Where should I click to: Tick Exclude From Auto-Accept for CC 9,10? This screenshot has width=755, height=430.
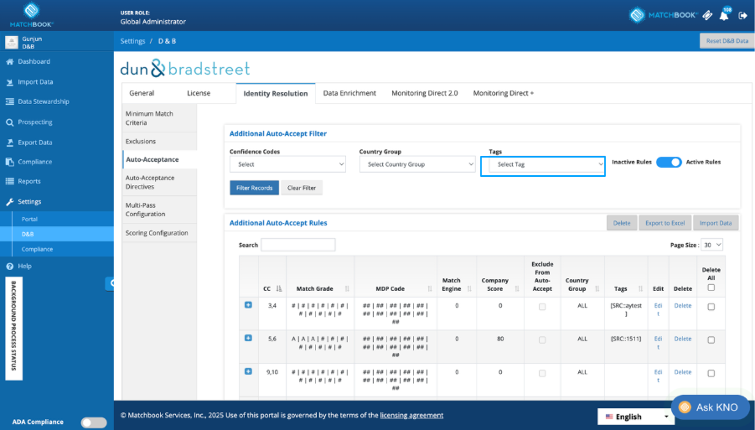pos(542,373)
